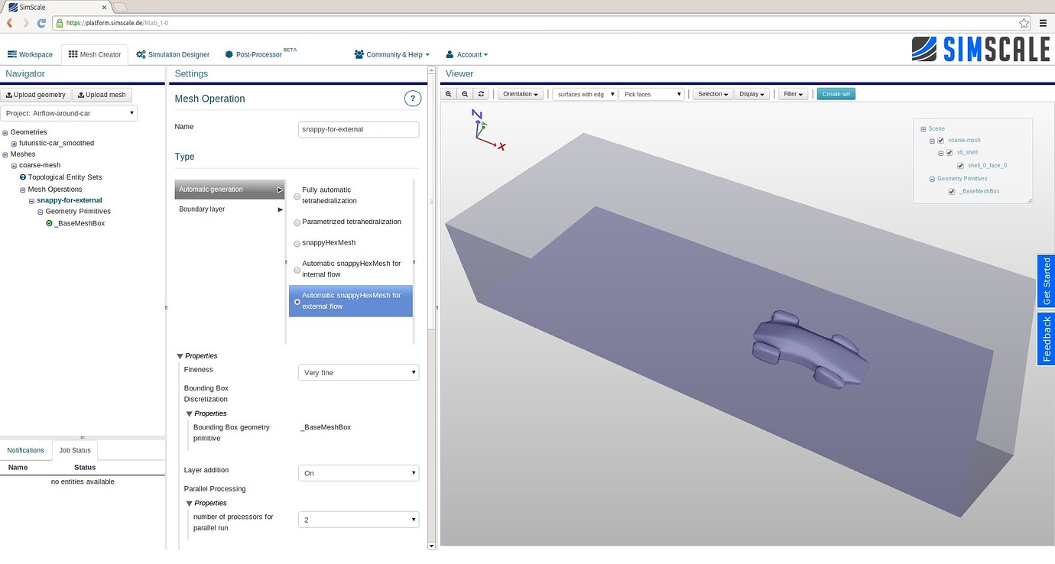Select the Fully automatic tetrahedralization radio button
Screen dimensions: 1055x564
click(x=297, y=196)
